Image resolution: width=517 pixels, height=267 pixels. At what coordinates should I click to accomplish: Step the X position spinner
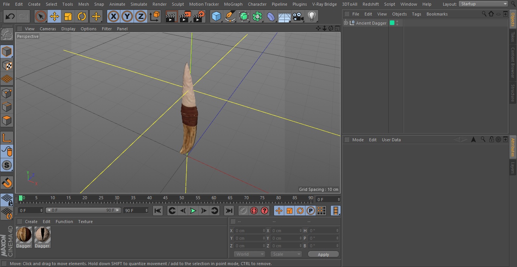(264, 231)
